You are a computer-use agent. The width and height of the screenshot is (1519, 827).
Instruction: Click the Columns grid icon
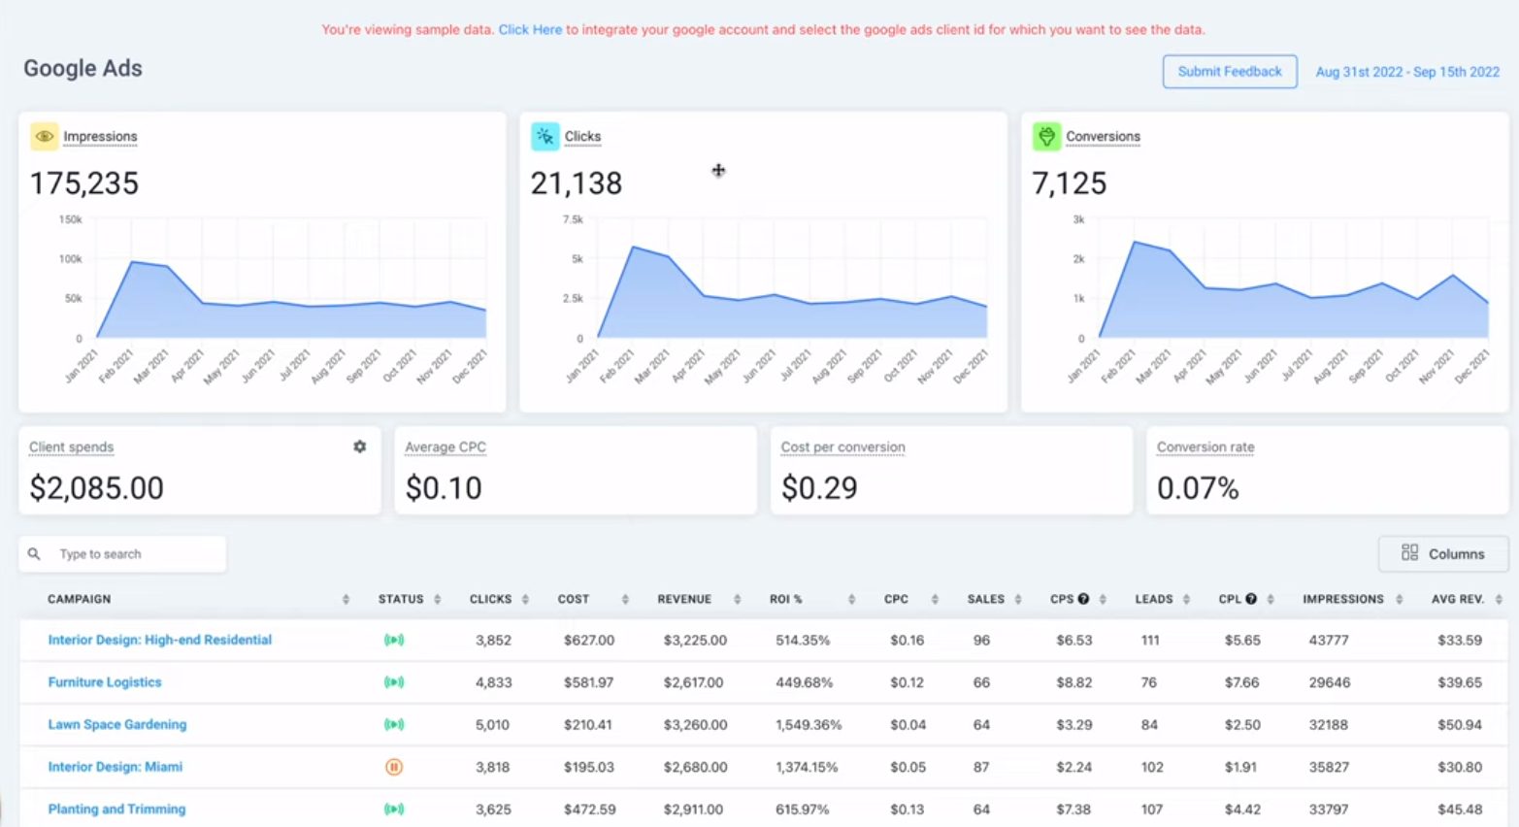pos(1409,553)
